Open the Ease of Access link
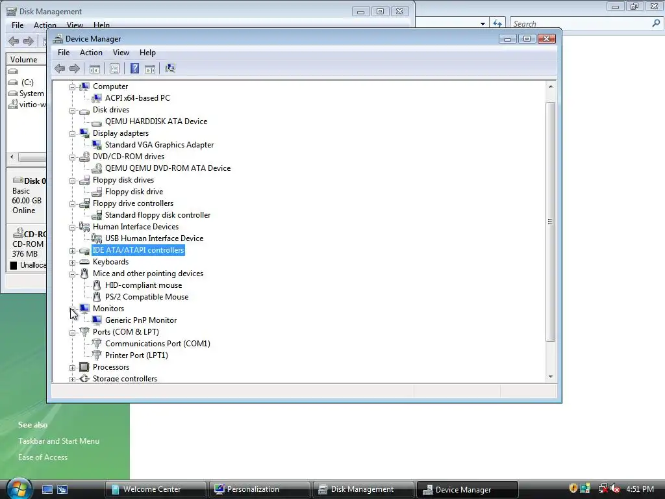Screen dimensions: 665x499 43,457
